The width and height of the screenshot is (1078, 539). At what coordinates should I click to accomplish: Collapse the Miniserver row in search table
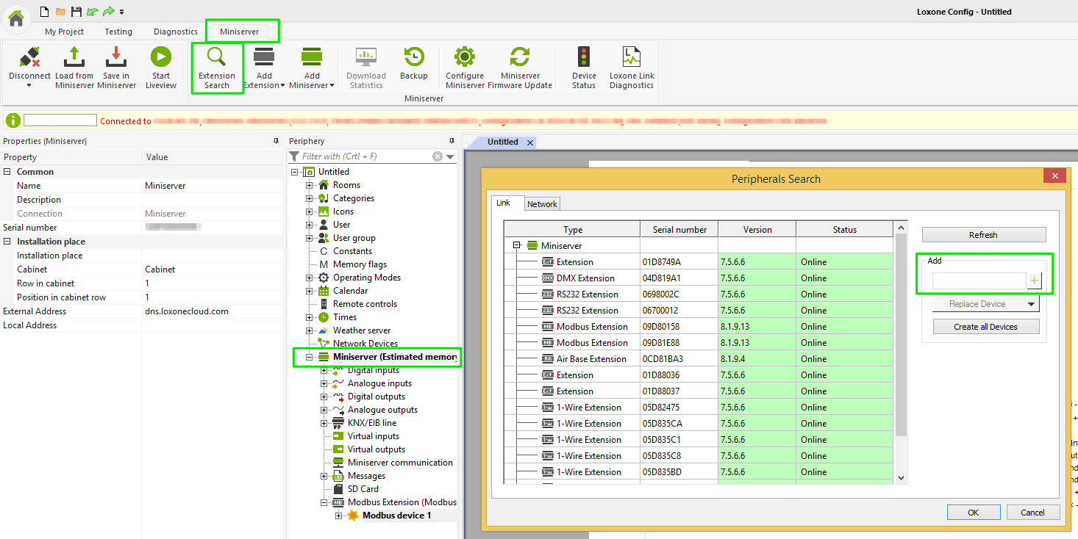click(517, 246)
